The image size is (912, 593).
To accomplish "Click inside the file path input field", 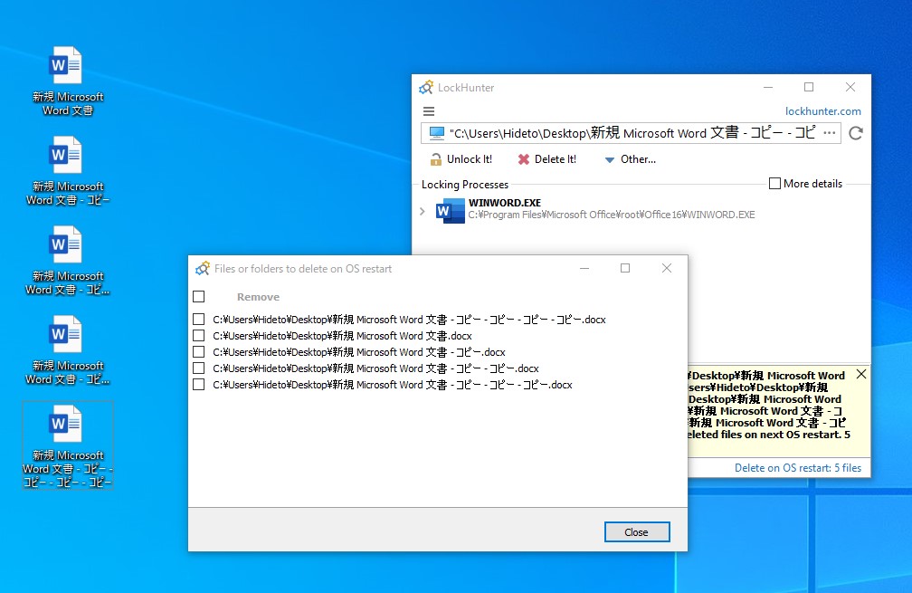I will [x=633, y=132].
